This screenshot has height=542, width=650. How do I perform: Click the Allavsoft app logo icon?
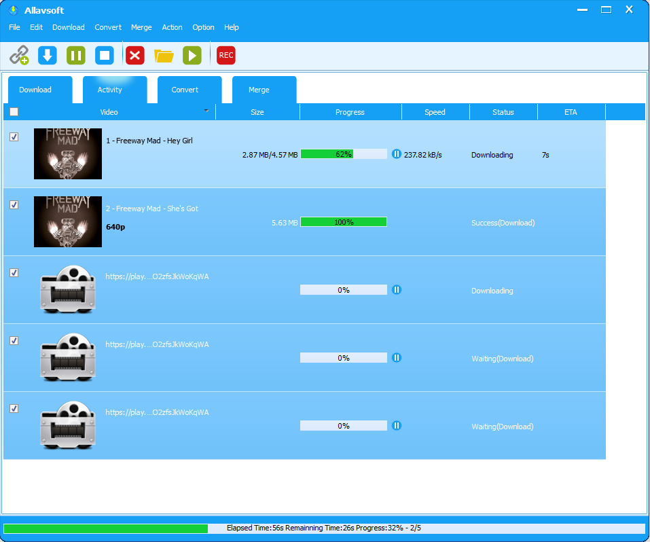(x=14, y=10)
